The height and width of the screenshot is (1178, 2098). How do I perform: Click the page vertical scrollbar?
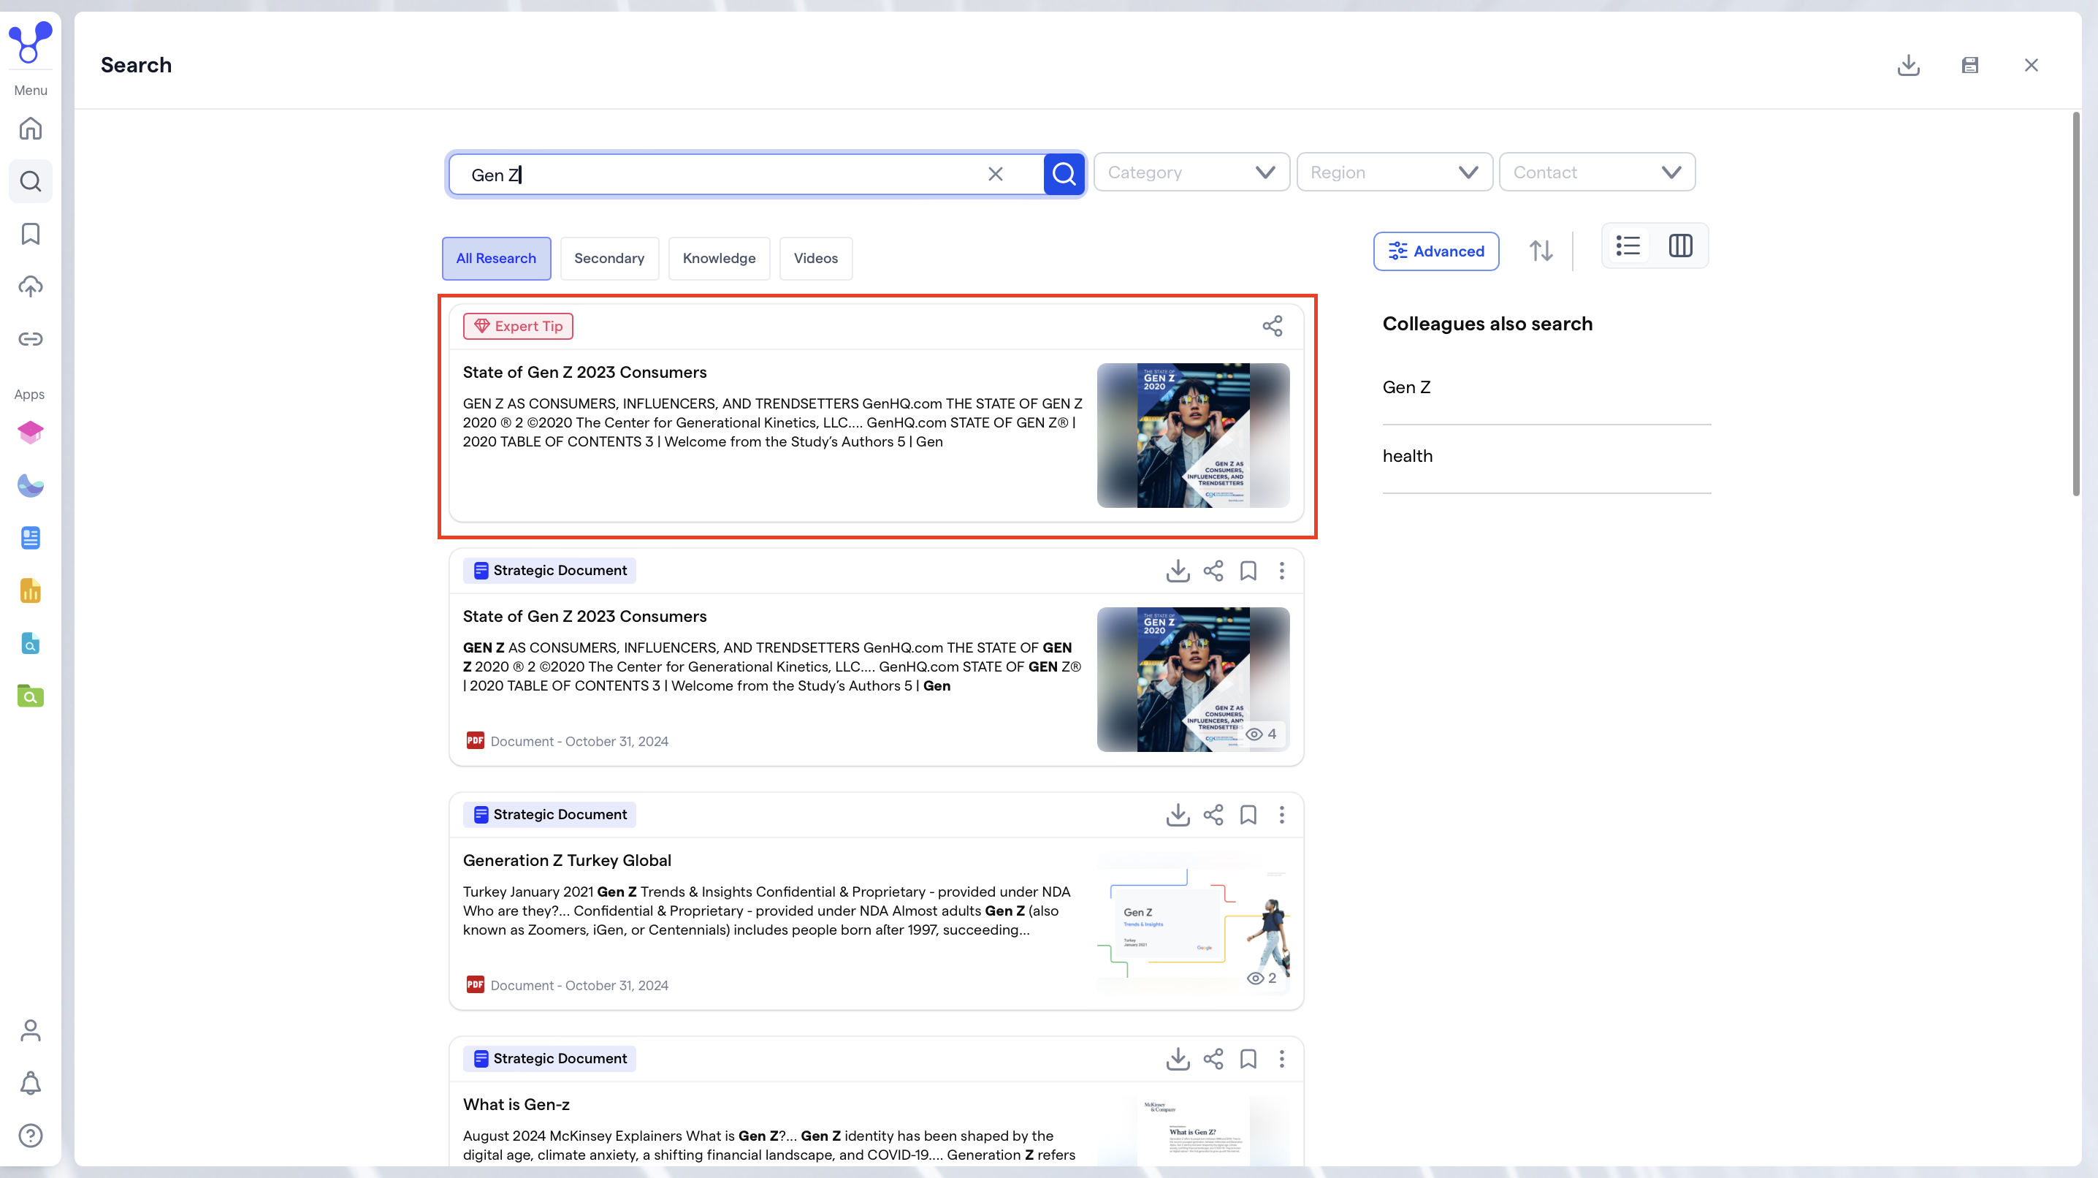[x=2075, y=303]
